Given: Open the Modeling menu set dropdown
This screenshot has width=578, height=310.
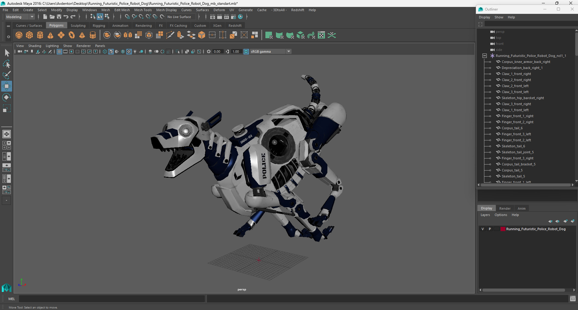Looking at the screenshot, I should click(x=20, y=17).
